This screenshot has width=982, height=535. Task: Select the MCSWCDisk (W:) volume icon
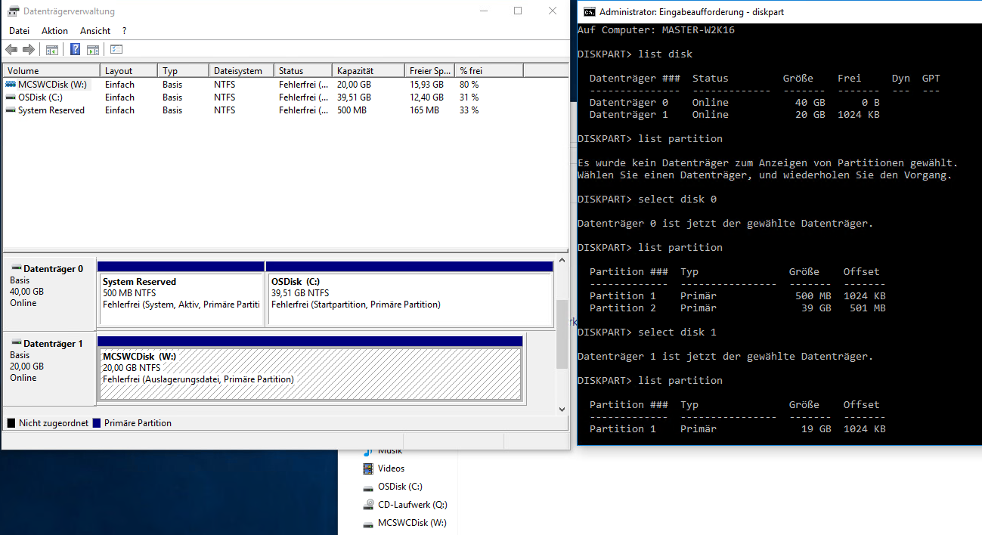10,85
